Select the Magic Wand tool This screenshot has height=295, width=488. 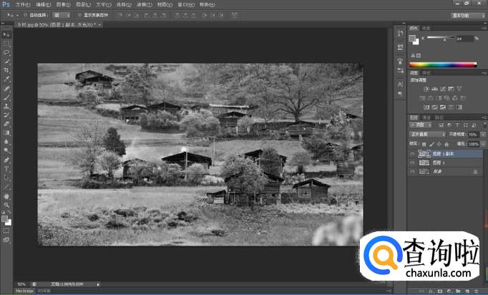tap(6, 62)
